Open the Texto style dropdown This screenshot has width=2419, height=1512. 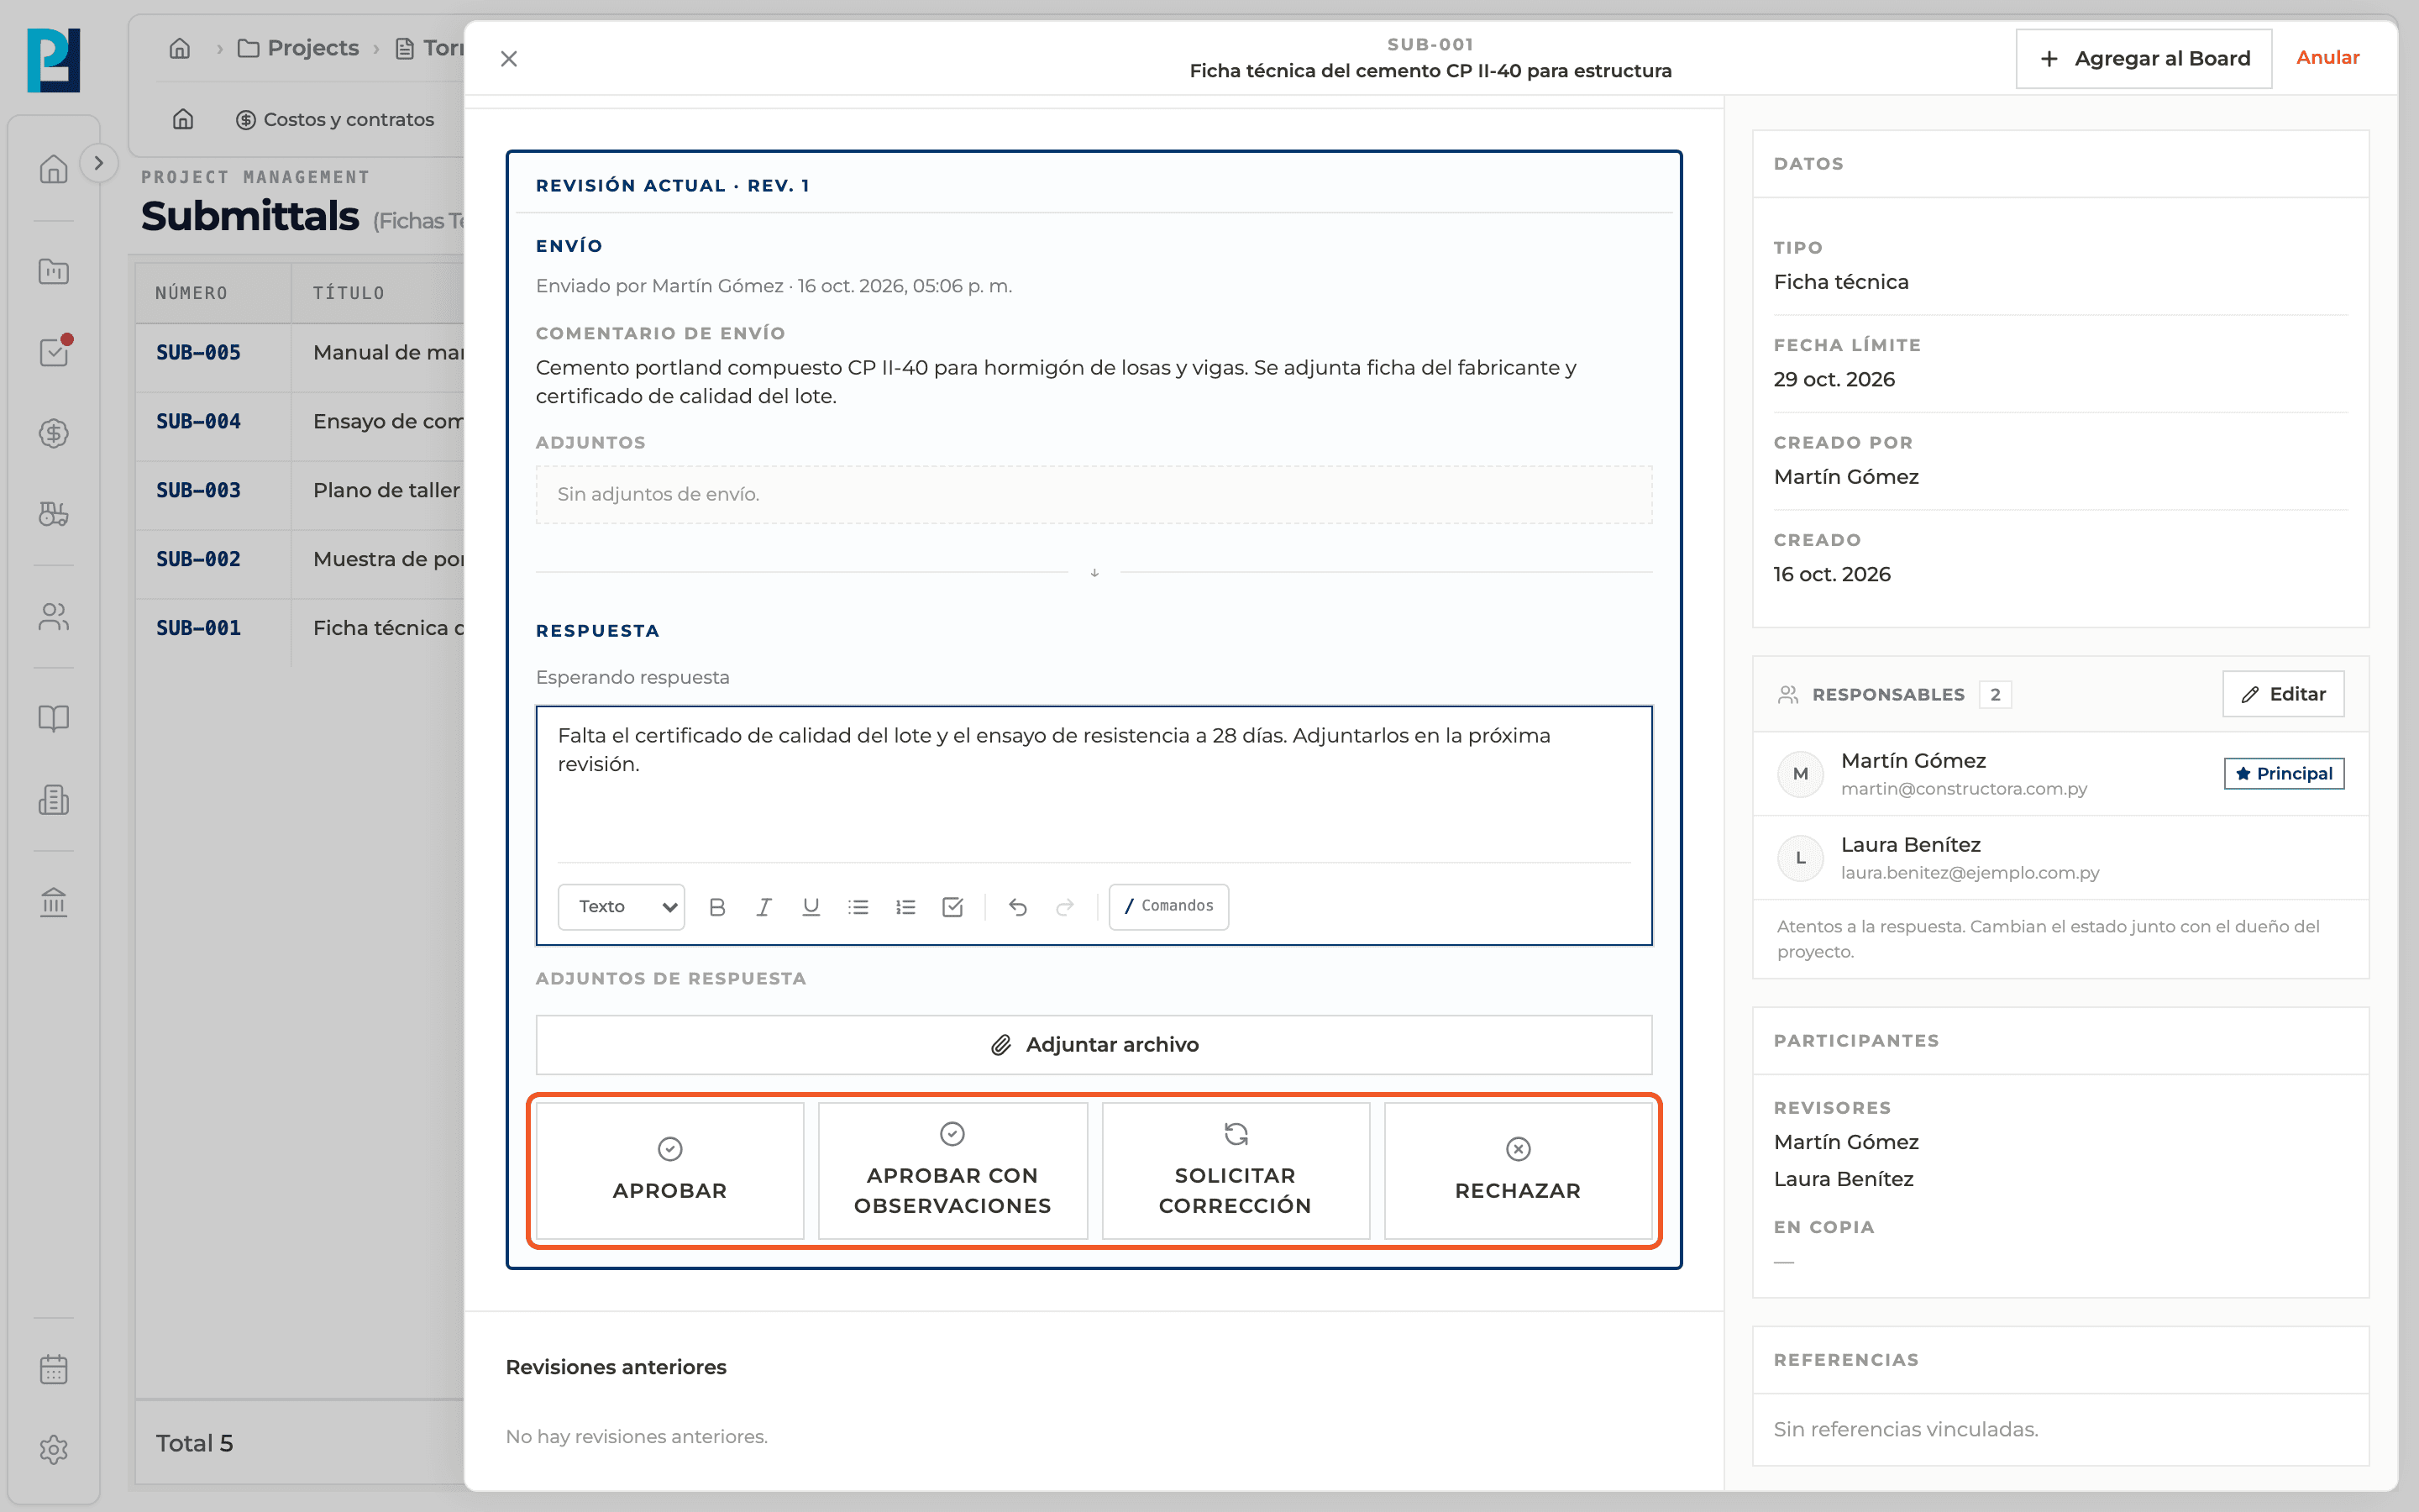pos(621,906)
